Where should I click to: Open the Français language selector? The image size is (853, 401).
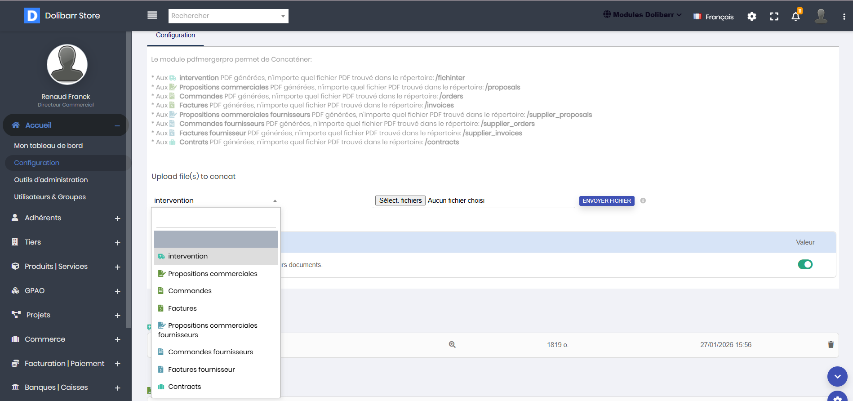713,17
